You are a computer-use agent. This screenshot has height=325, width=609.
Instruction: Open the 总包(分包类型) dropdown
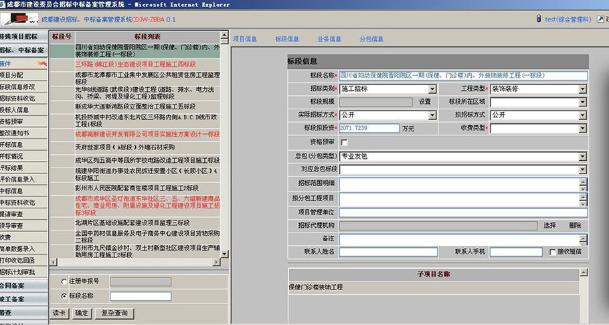coord(583,156)
